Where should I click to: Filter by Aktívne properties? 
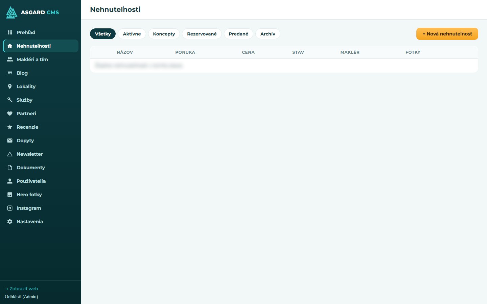click(132, 34)
